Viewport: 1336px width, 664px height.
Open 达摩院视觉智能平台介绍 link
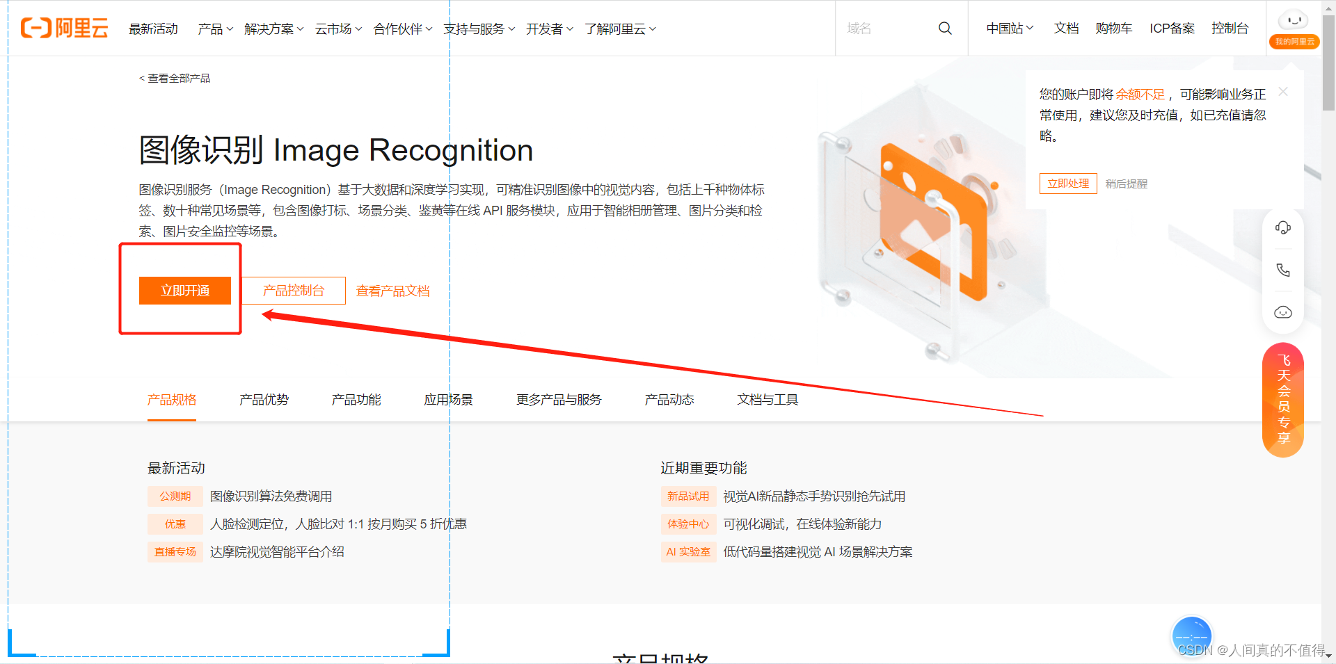pyautogui.click(x=278, y=552)
